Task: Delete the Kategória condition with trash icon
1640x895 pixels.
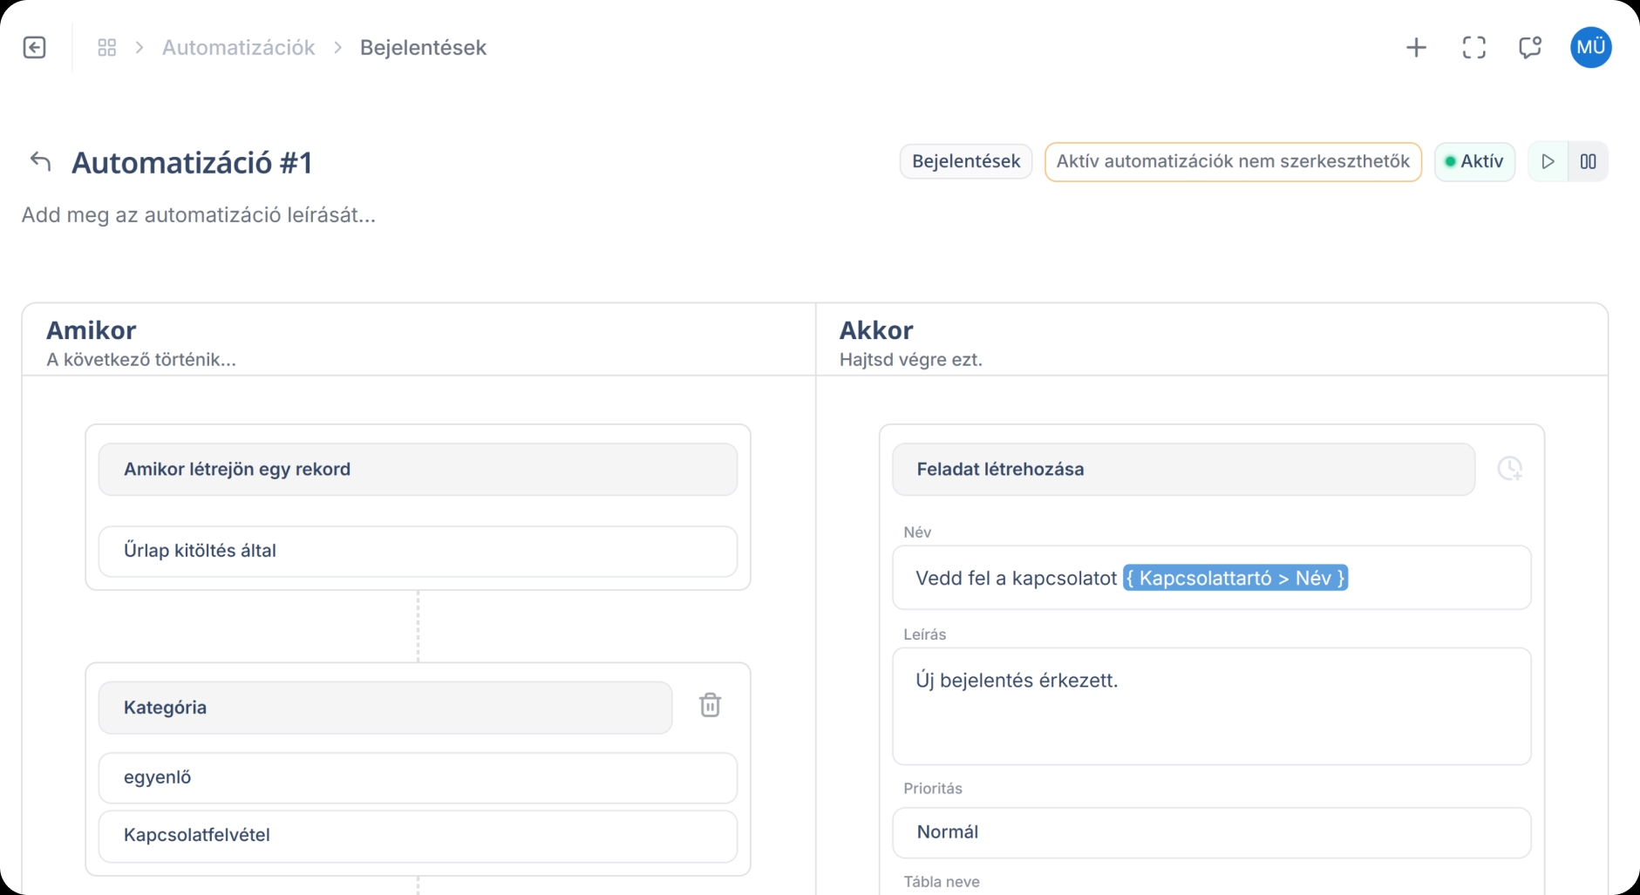Action: click(x=711, y=705)
